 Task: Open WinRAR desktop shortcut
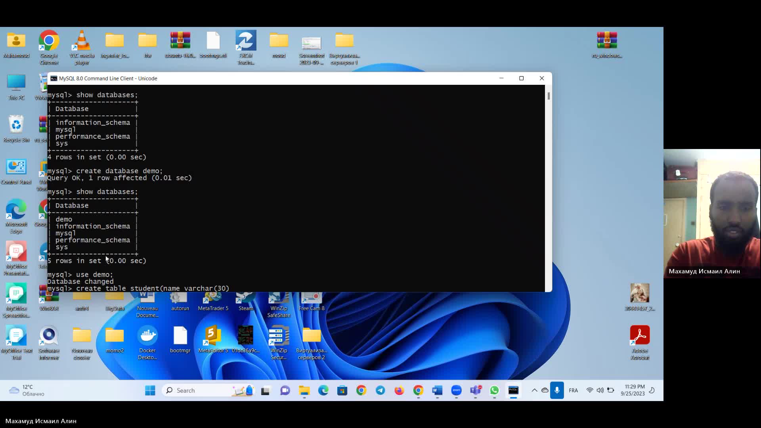pyautogui.click(x=49, y=298)
